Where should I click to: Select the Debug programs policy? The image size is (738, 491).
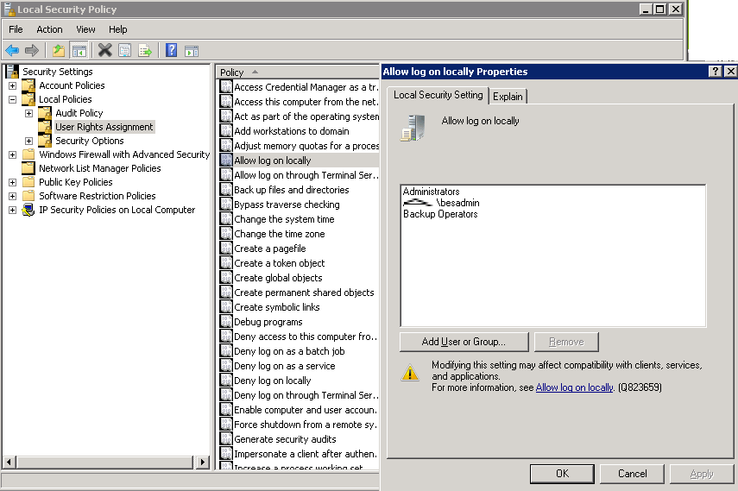[268, 322]
